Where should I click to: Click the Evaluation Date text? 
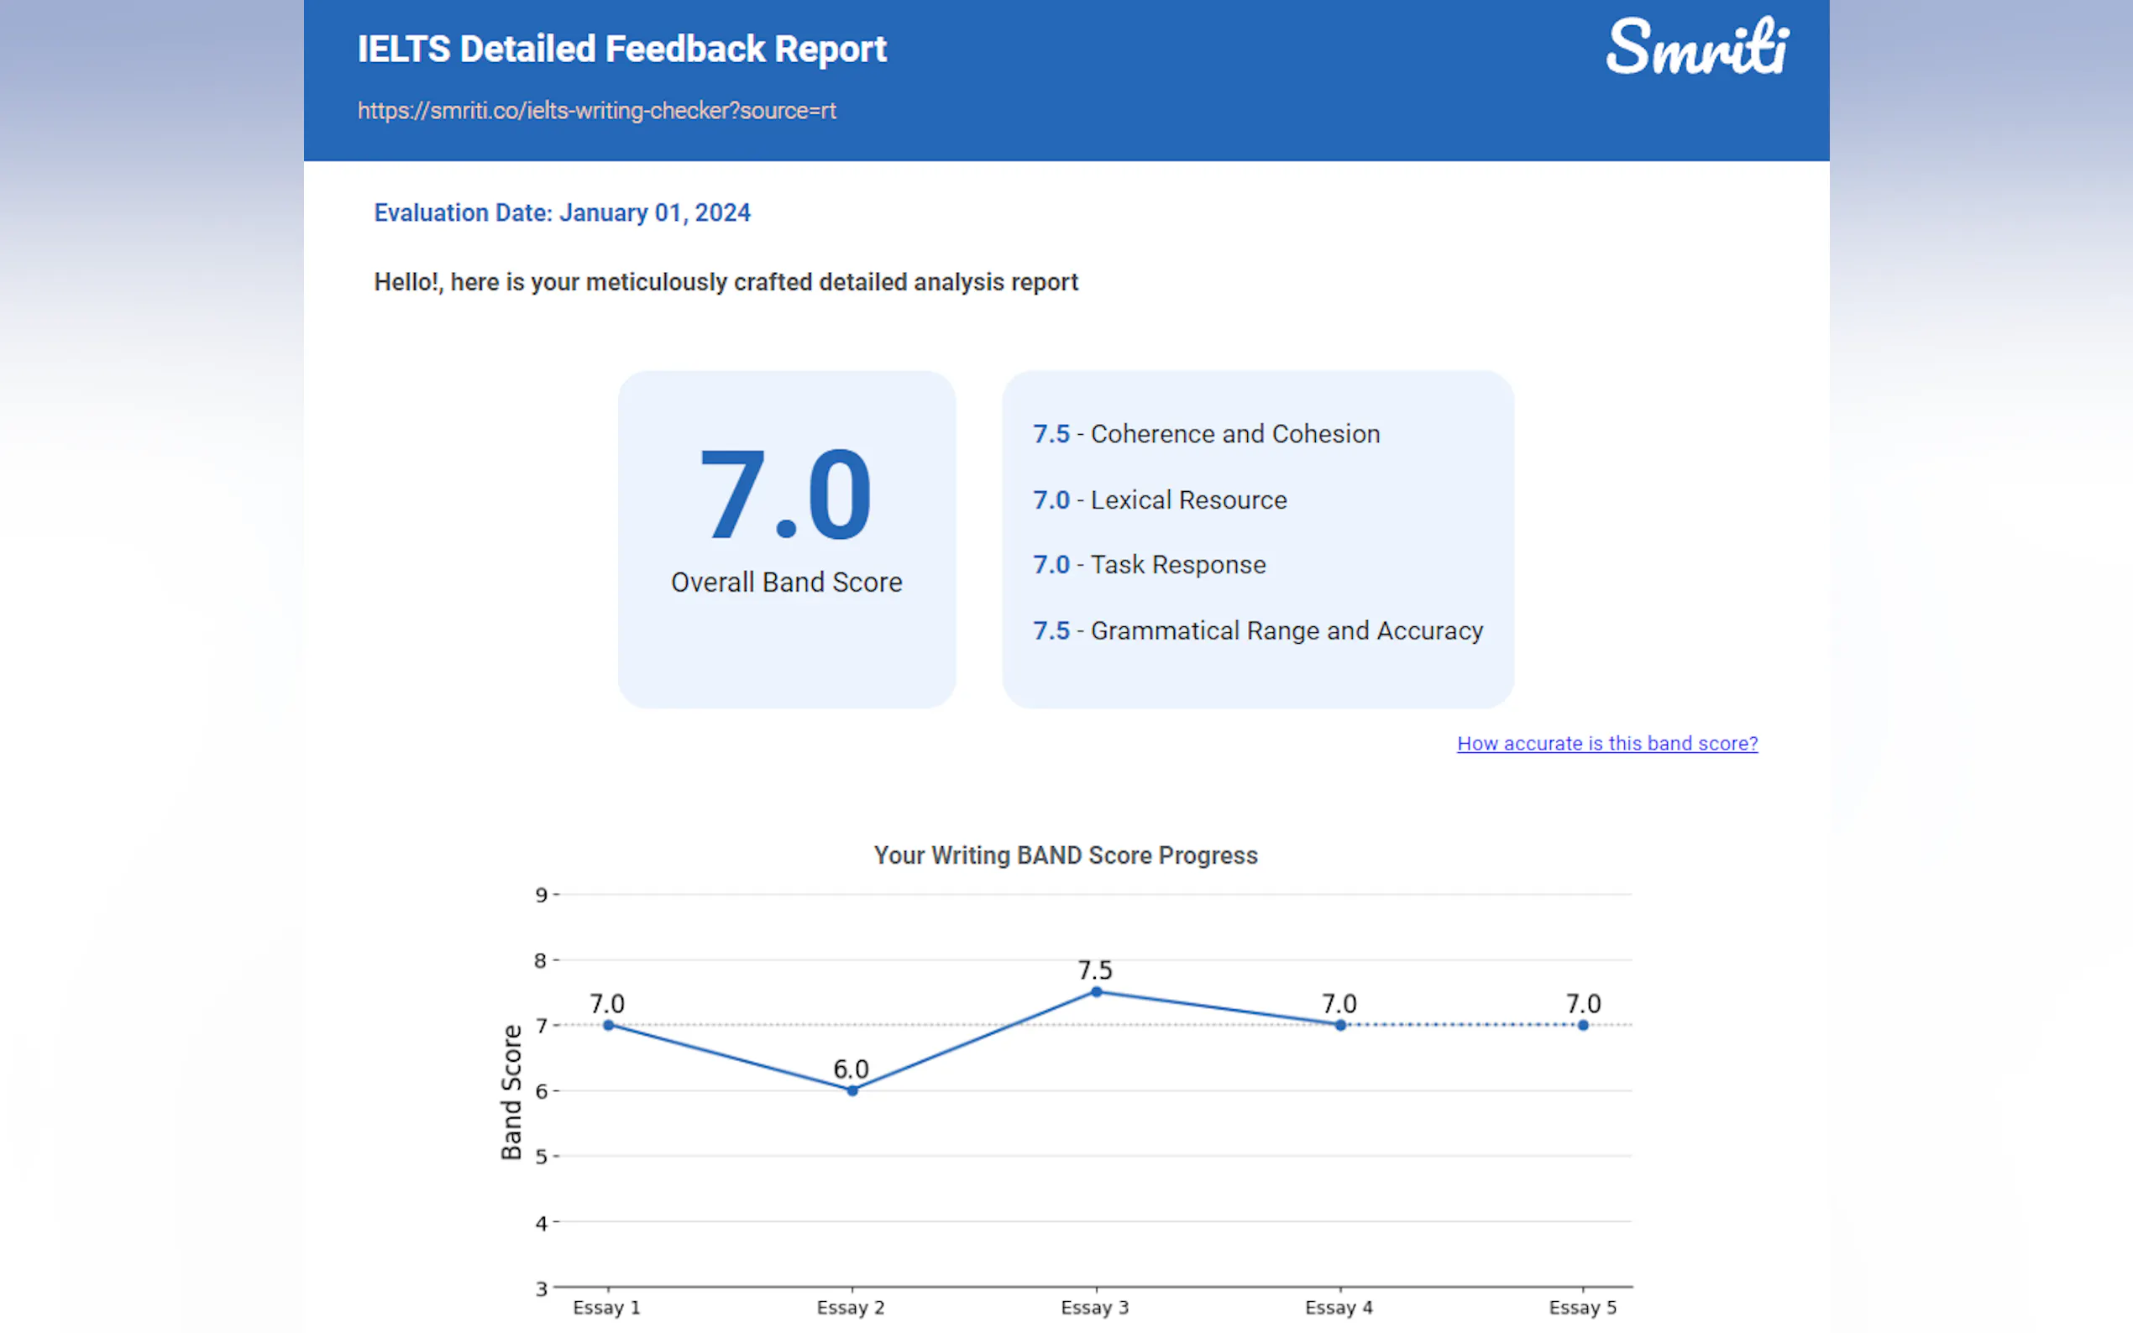[x=562, y=213]
